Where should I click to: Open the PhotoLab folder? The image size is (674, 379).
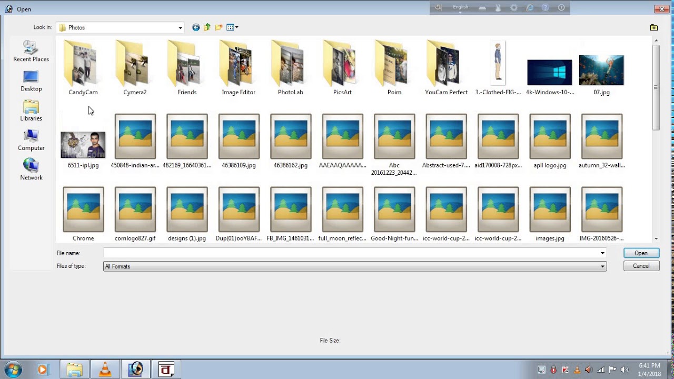(291, 68)
